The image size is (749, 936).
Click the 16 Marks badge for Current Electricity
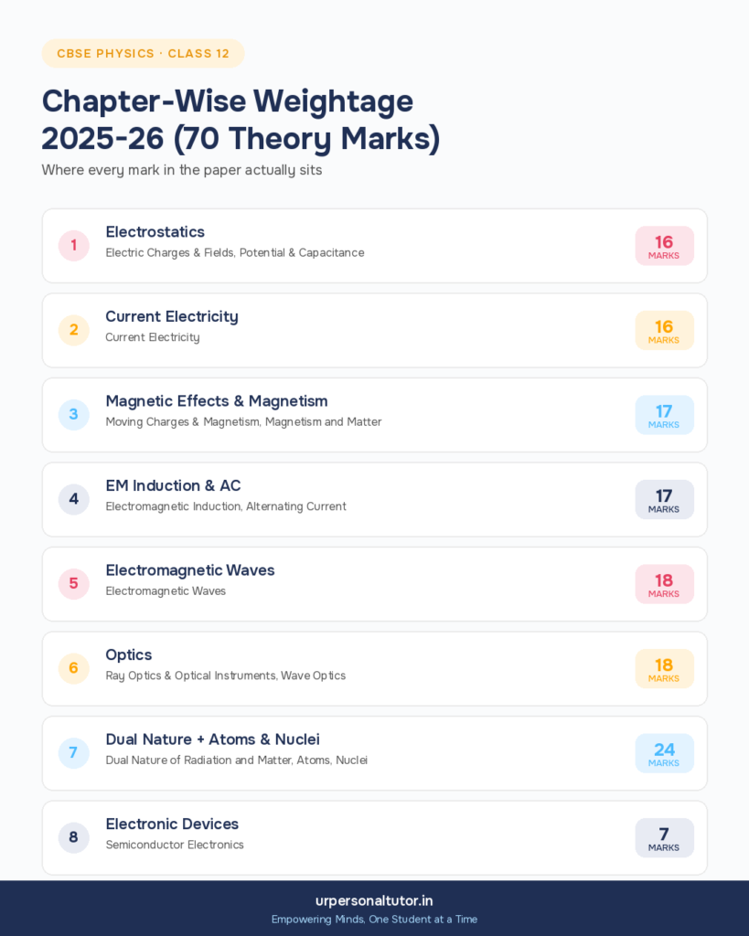click(x=664, y=331)
